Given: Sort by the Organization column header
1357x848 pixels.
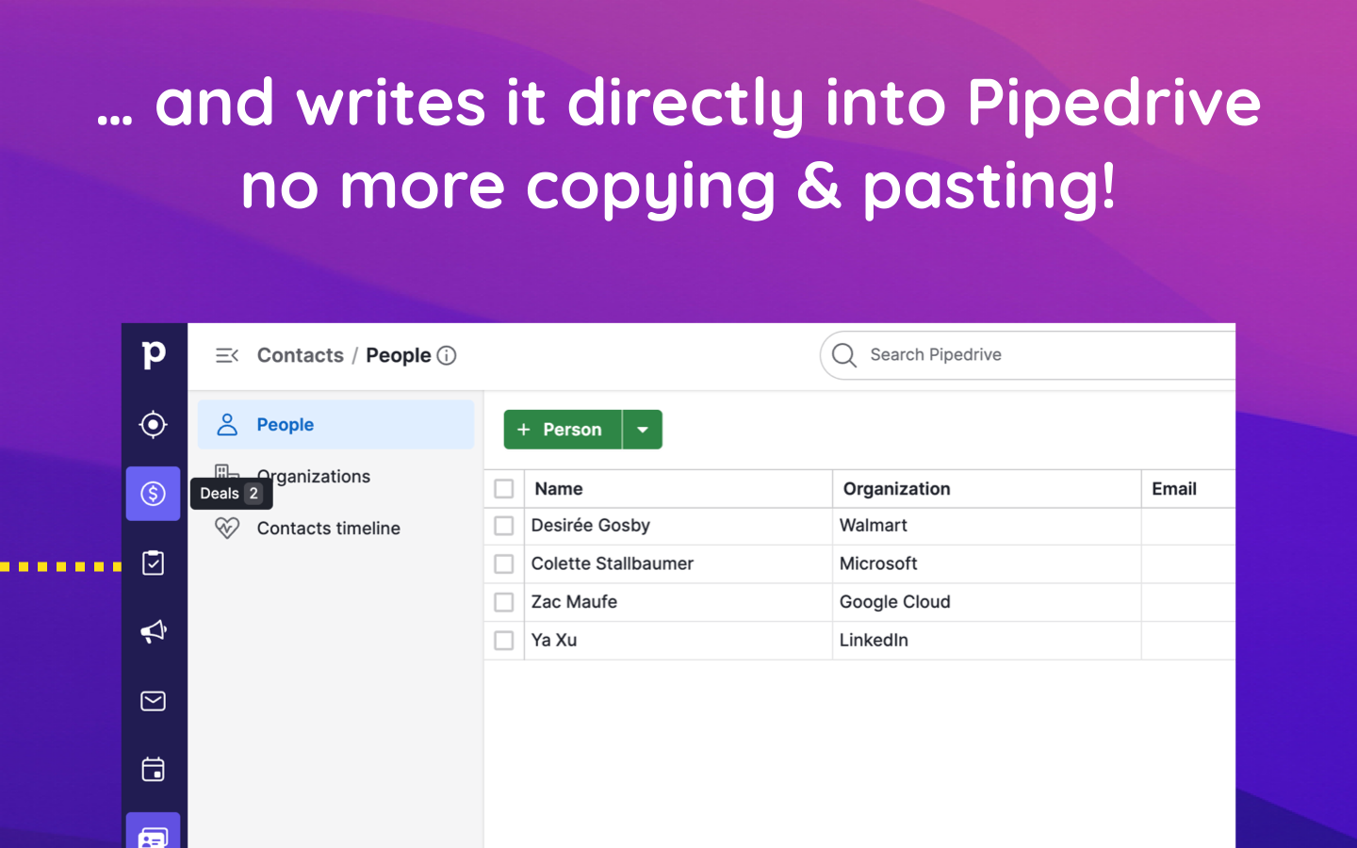Looking at the screenshot, I should pos(896,489).
